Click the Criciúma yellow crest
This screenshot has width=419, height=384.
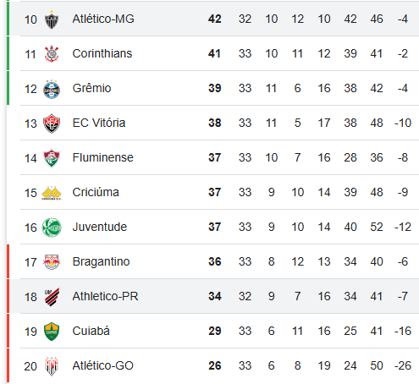click(52, 193)
